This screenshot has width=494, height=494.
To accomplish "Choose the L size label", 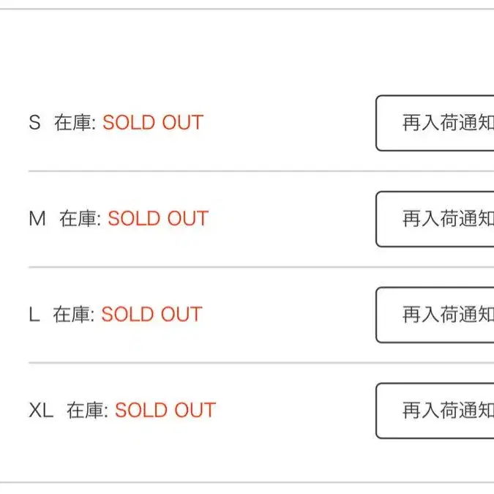I will pyautogui.click(x=34, y=315).
